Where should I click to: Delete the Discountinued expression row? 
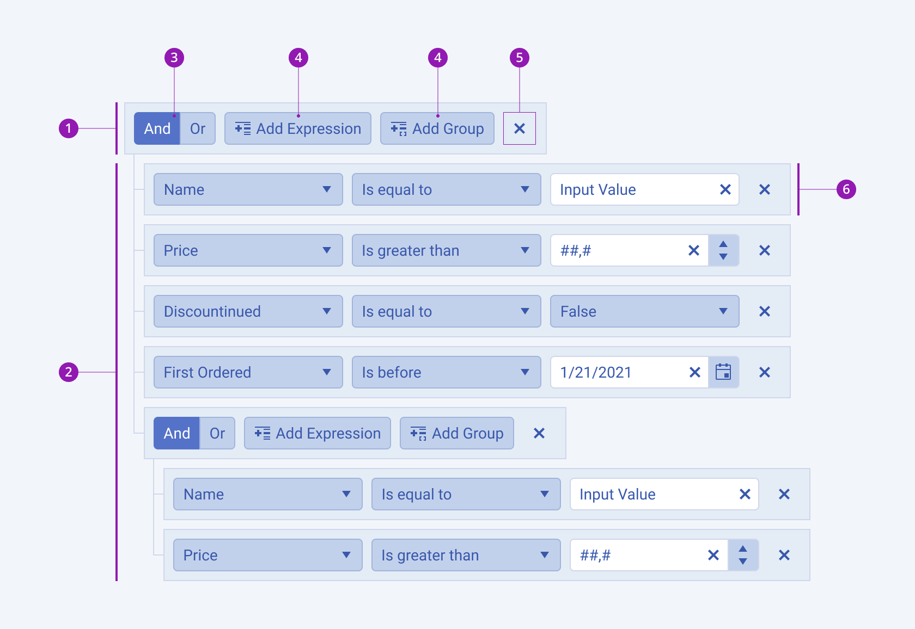click(x=765, y=311)
